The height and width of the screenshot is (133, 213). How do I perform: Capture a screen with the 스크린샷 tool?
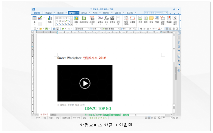pos(92,20)
